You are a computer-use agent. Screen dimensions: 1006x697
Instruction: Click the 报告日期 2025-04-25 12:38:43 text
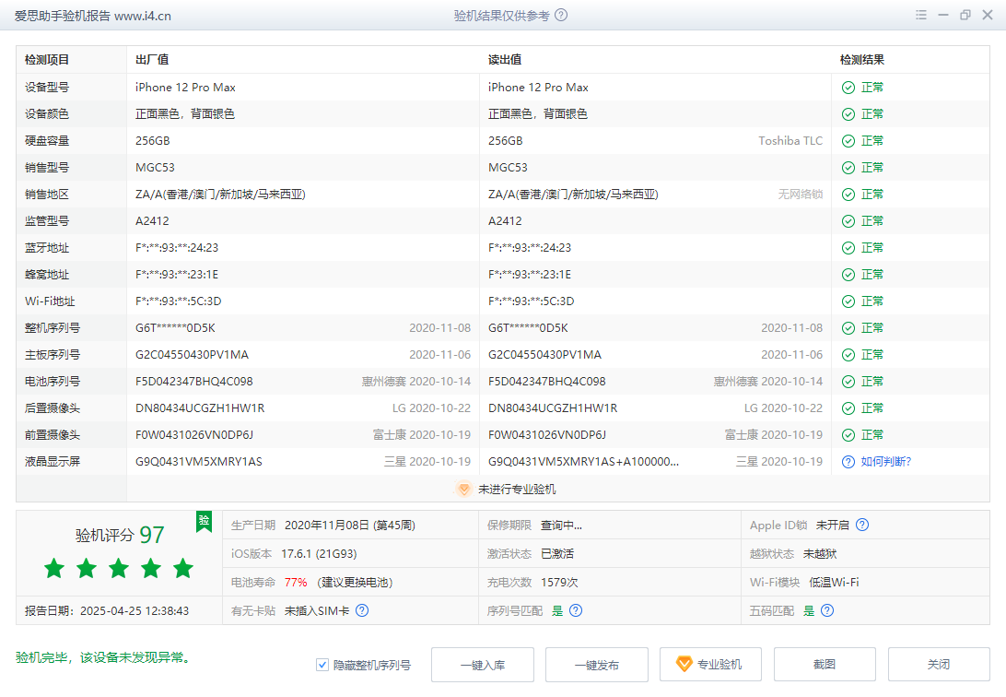107,611
